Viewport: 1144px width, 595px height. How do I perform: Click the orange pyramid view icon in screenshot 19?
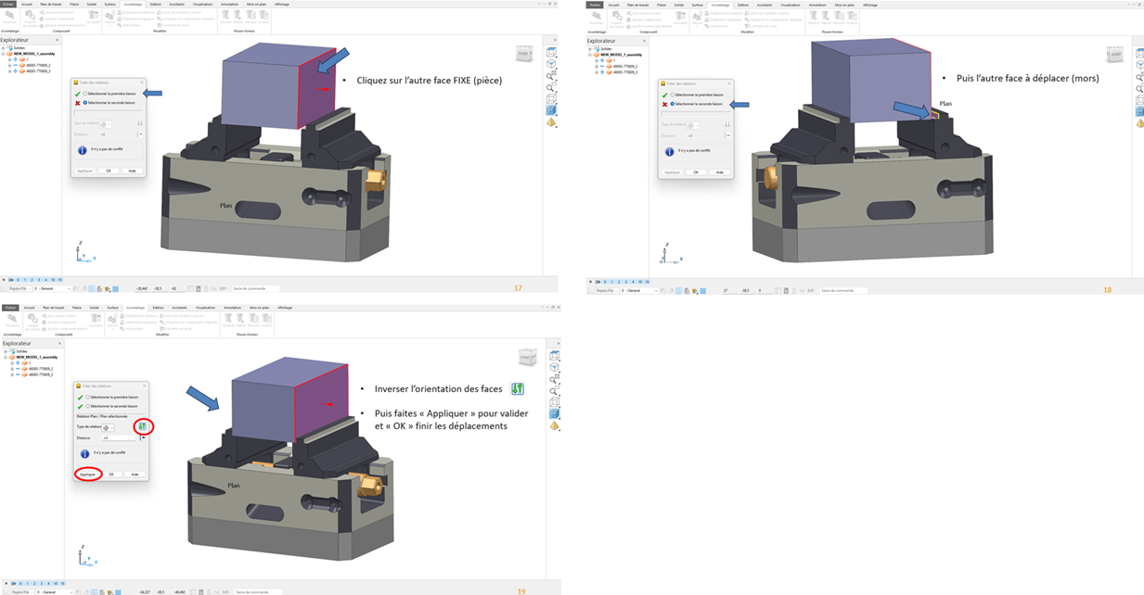[555, 425]
